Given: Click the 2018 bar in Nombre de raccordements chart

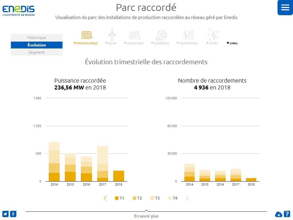Looking at the screenshot, I should (x=251, y=180).
